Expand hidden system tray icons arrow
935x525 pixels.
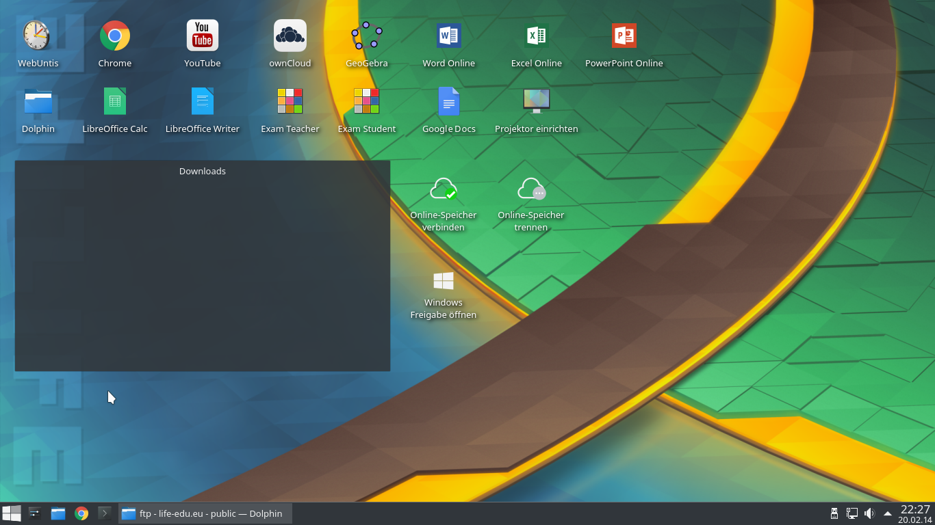[x=888, y=513]
